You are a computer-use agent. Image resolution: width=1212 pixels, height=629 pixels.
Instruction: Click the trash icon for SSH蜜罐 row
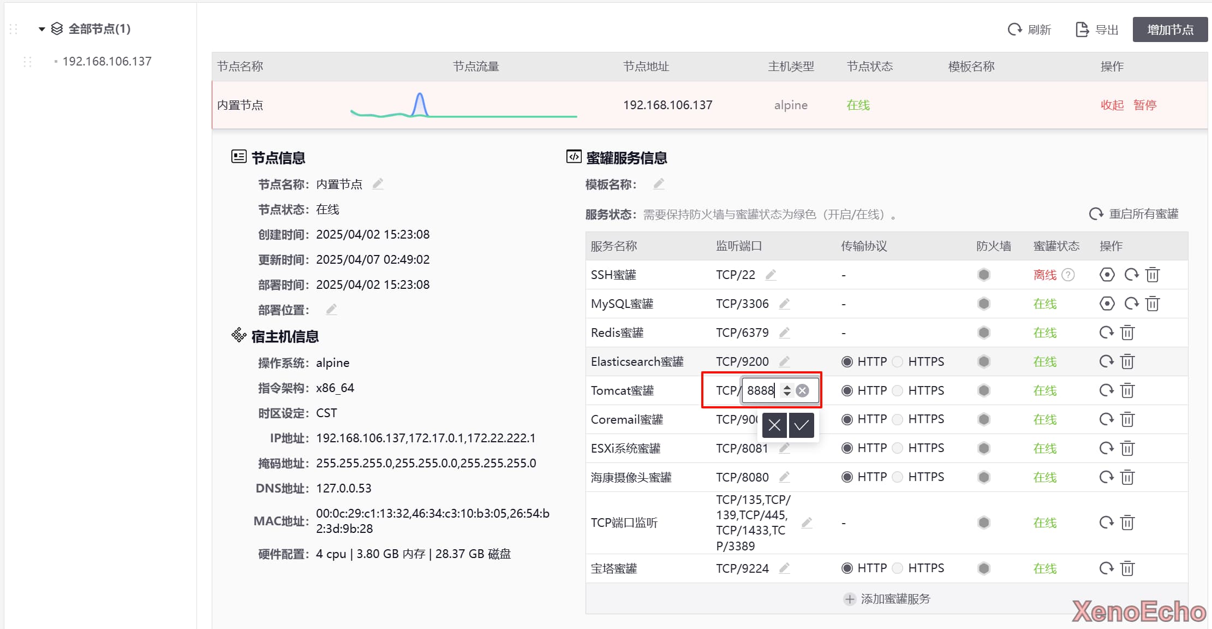coord(1152,275)
